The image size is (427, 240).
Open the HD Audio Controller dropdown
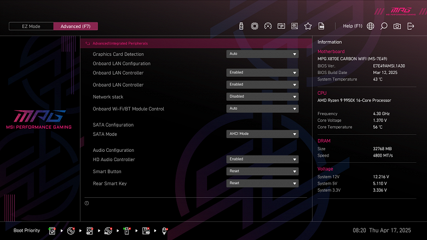coord(262,159)
